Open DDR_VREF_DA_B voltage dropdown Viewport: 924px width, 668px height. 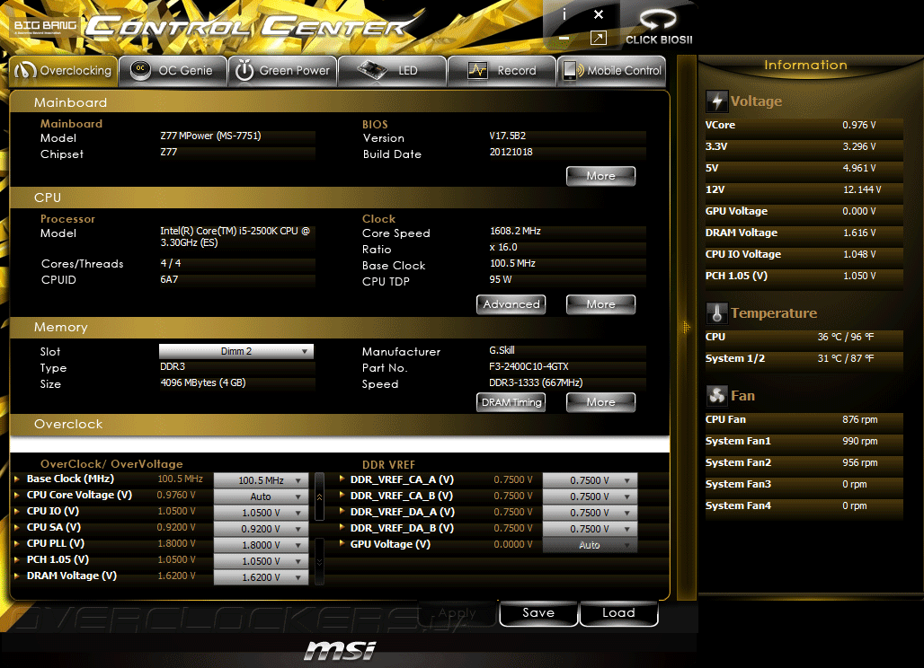[x=590, y=529]
